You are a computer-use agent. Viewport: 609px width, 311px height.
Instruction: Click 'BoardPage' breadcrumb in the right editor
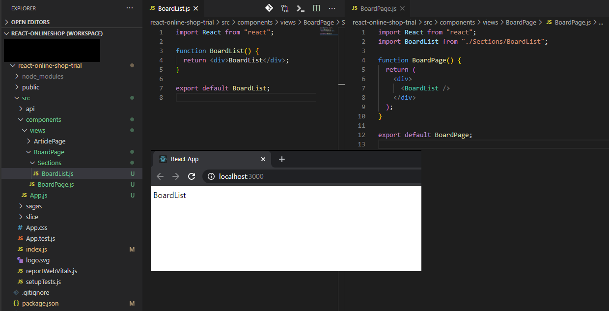522,22
